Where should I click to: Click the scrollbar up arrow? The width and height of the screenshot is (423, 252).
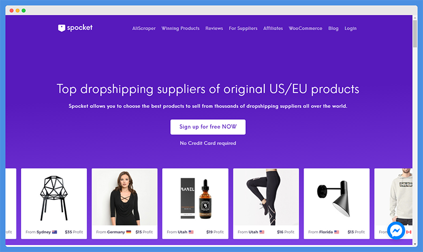415,18
